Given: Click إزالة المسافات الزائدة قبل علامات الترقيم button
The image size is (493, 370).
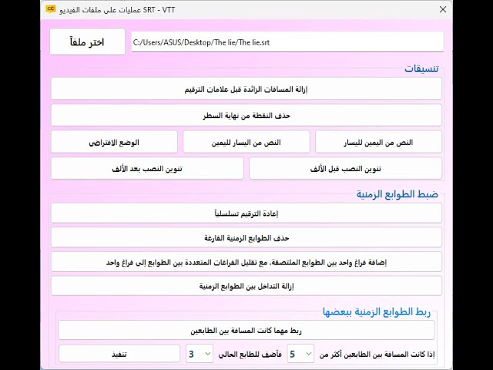Looking at the screenshot, I should pyautogui.click(x=246, y=89).
